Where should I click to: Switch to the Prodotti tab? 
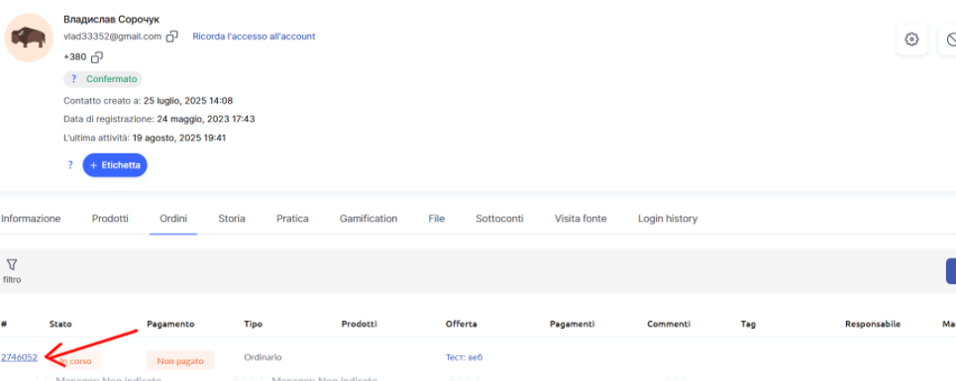(110, 219)
